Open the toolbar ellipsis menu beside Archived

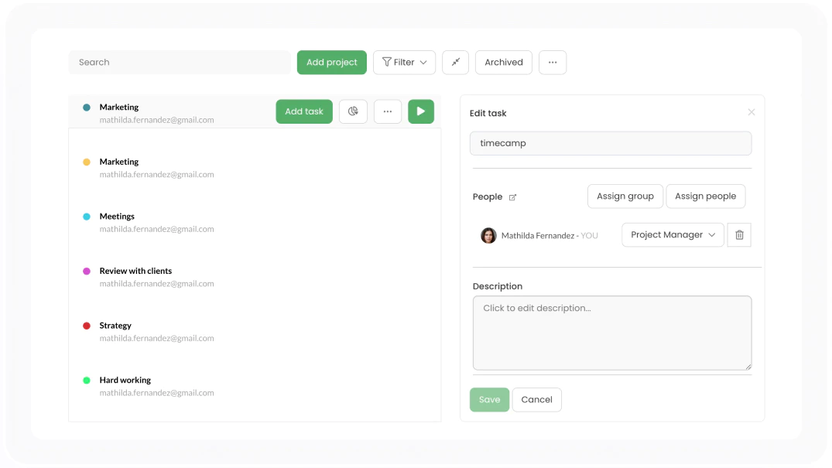553,62
